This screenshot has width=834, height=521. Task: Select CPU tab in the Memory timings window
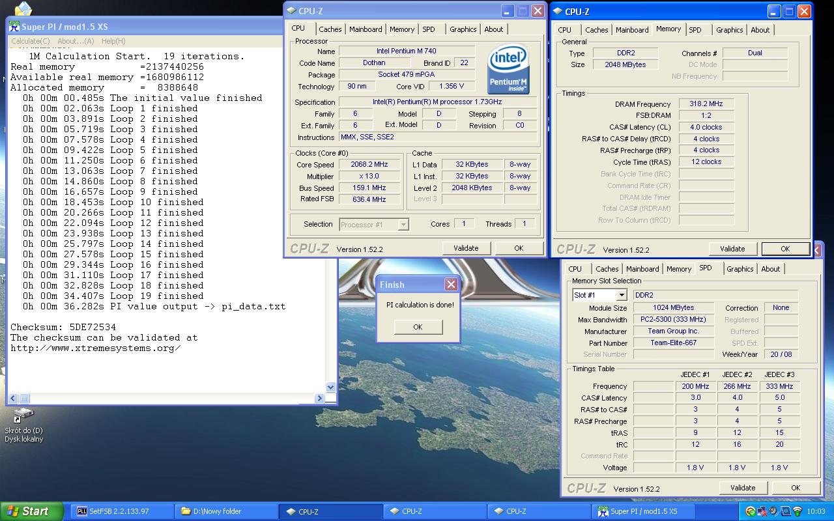pyautogui.click(x=565, y=30)
